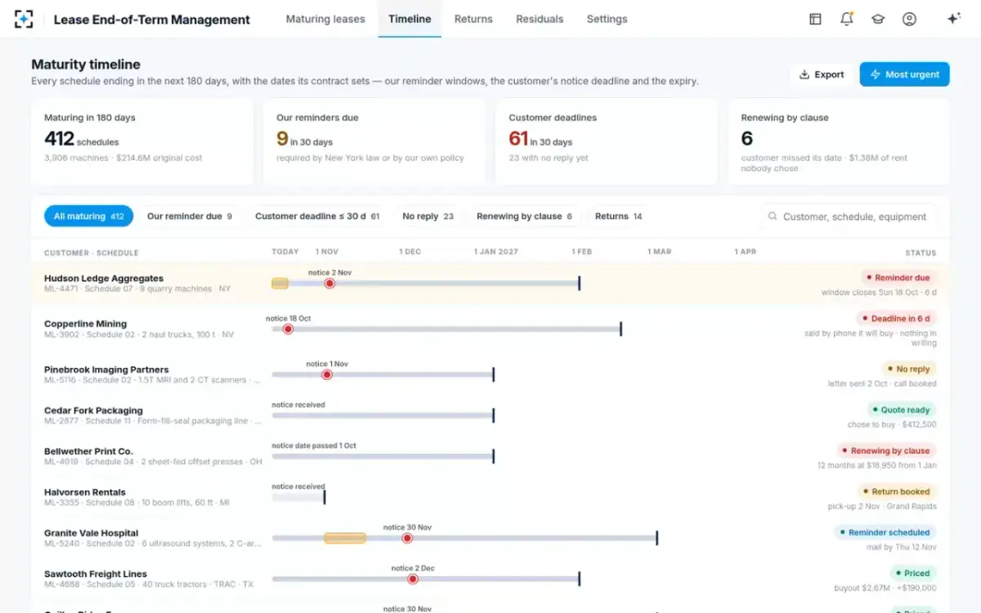981x613 pixels.
Task: Open the Our reminders due card
Action: click(374, 142)
